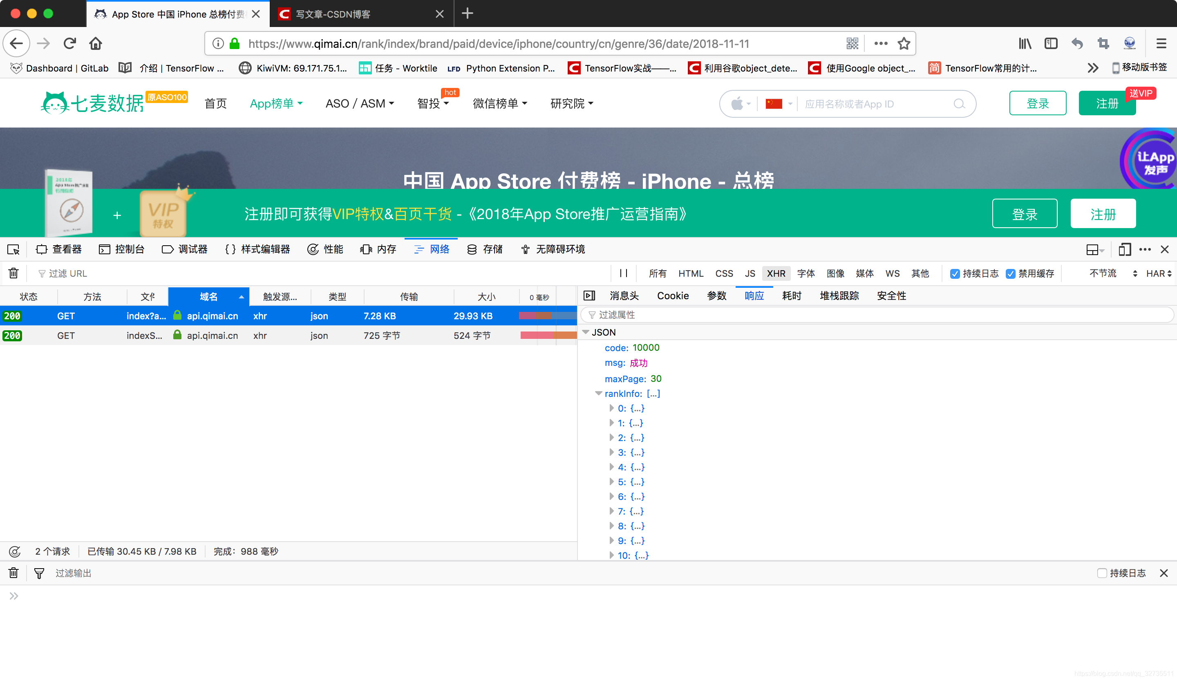The image size is (1177, 681).
Task: Open new browser tab plus button
Action: [x=467, y=13]
